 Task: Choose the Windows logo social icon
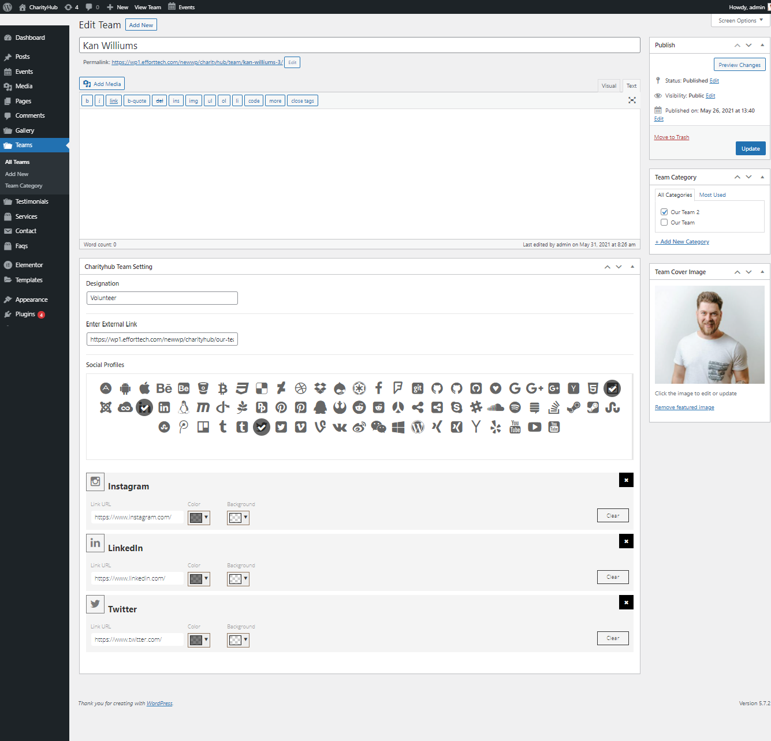coord(398,427)
